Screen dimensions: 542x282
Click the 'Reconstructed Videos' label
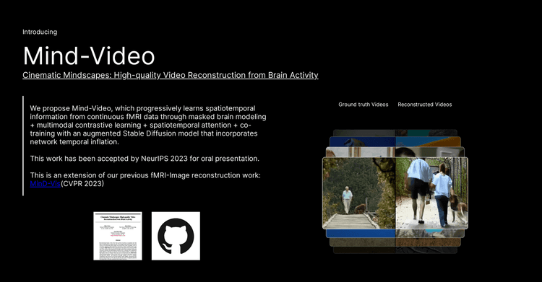click(425, 105)
